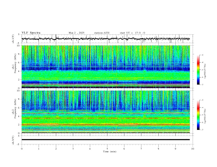Click time axis tick label "6"

124,149
